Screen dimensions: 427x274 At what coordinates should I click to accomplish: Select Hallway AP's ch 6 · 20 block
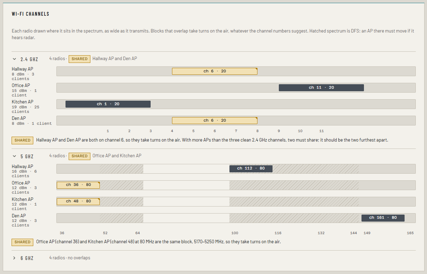coord(215,71)
